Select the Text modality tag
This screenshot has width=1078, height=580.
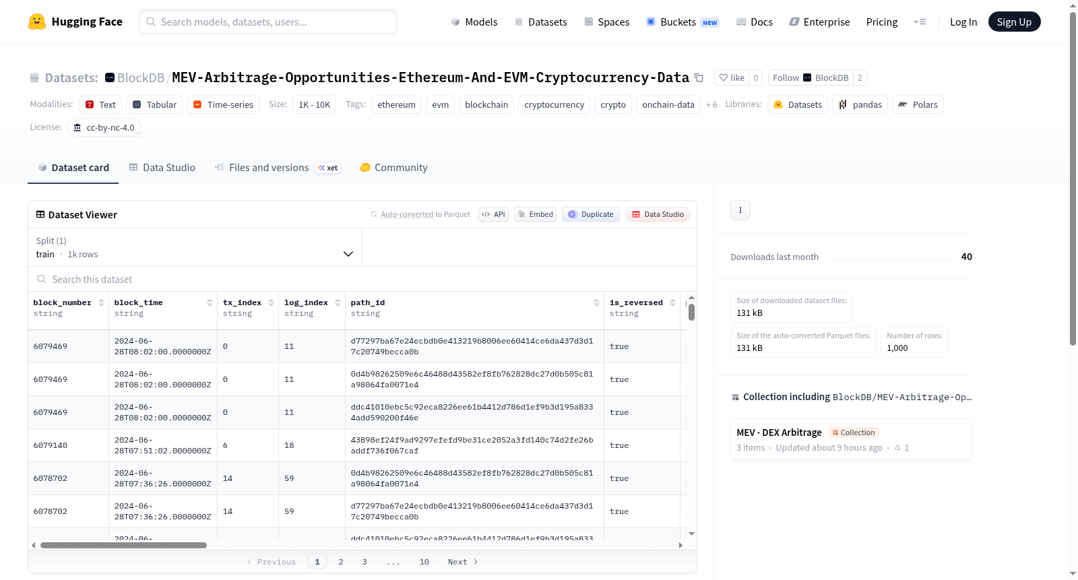point(100,105)
